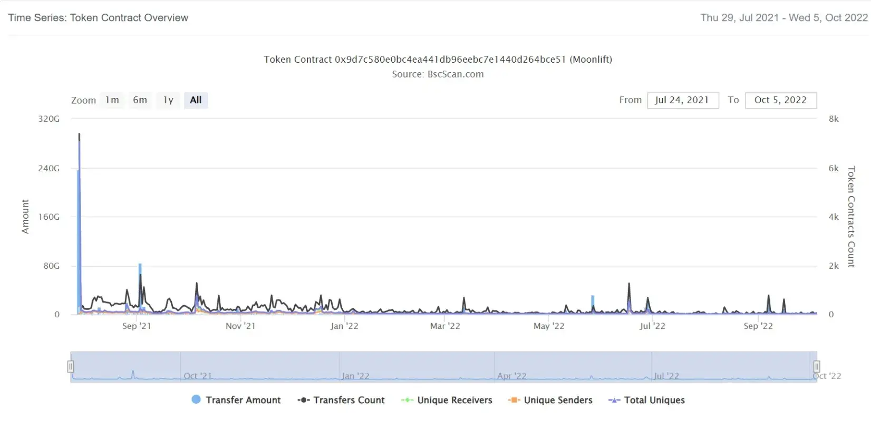Click the Time Series: Token Contract Overview heading
This screenshot has height=429, width=871.
pos(98,18)
